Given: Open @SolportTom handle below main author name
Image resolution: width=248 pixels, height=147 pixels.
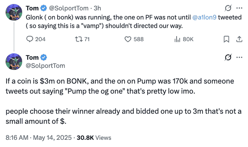Looking at the screenshot, I should click(45, 66).
